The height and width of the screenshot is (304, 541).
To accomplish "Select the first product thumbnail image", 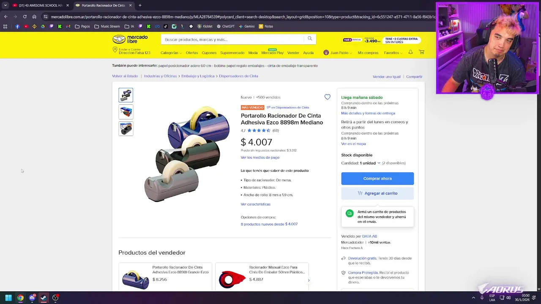I will tap(126, 95).
